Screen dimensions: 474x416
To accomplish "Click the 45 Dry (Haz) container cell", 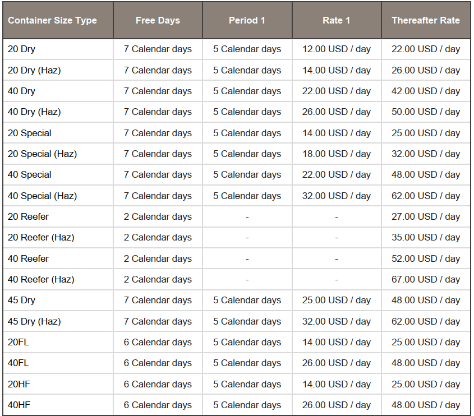I will [x=34, y=321].
